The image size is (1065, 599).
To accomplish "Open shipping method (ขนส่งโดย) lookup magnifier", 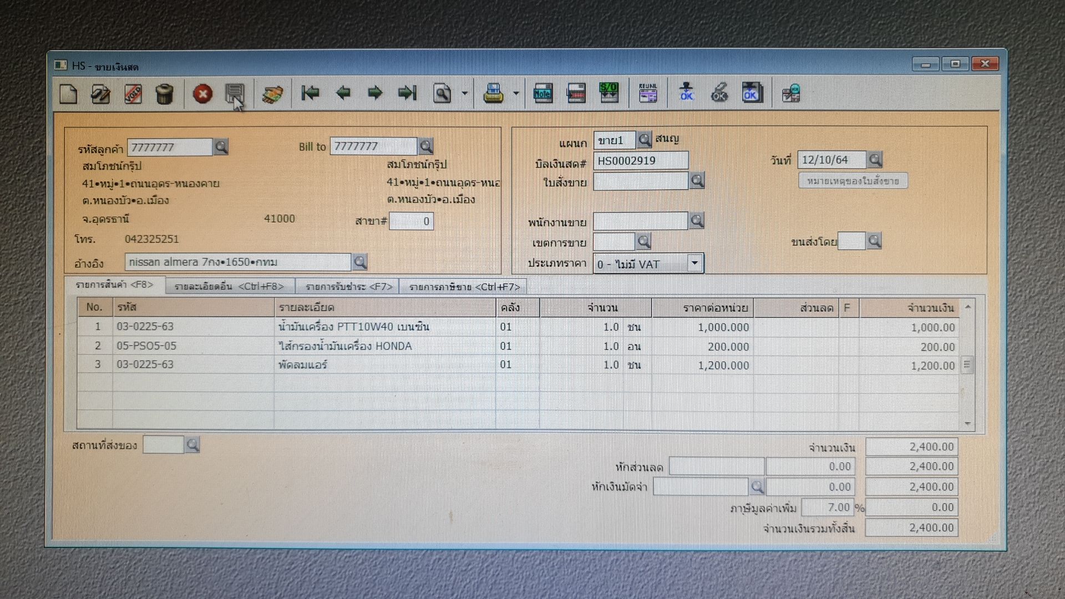I will (x=874, y=241).
